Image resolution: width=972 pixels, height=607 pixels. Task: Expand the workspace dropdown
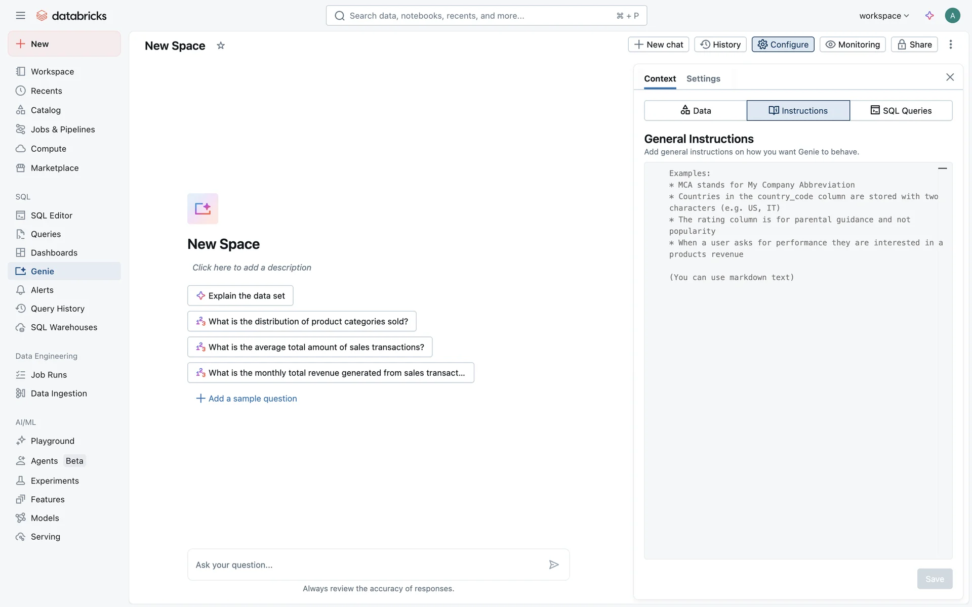click(x=884, y=16)
